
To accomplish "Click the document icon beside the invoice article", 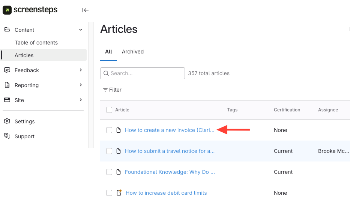I will tap(119, 130).
